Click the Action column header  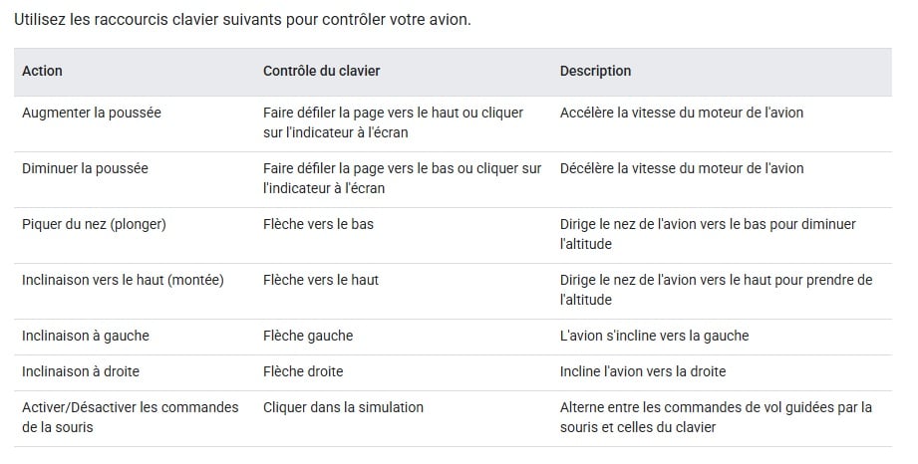point(42,71)
